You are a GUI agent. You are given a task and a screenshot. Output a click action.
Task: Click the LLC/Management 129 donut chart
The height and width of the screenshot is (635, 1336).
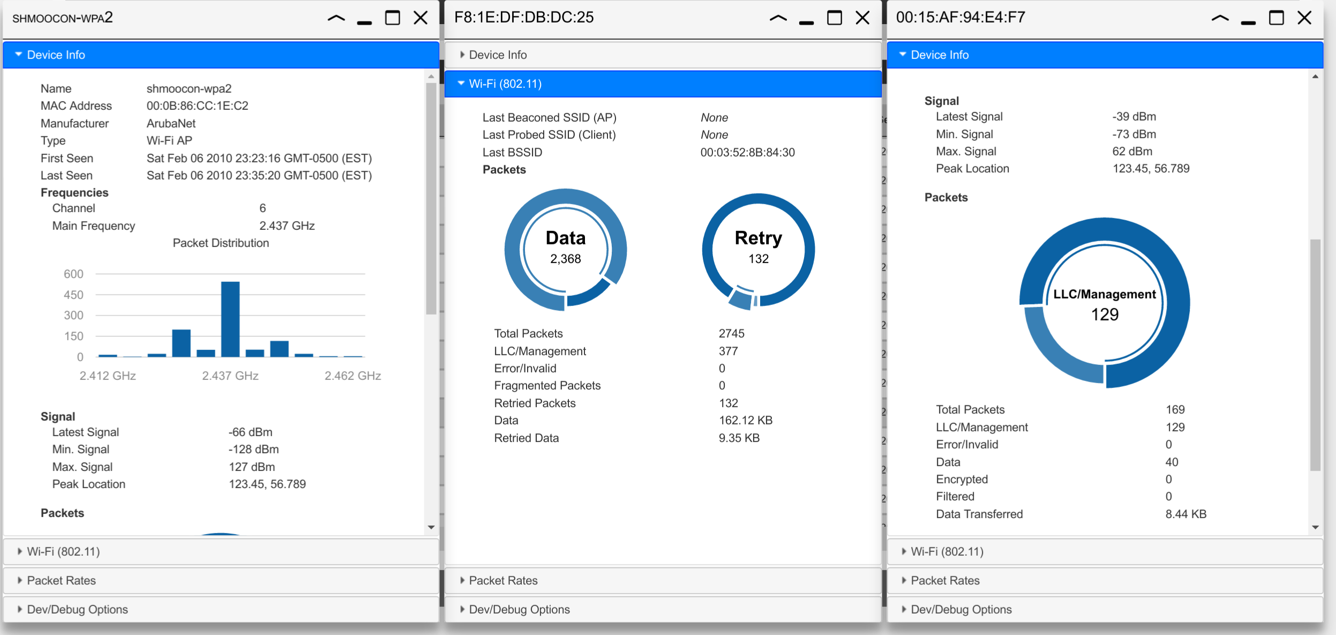point(1105,303)
